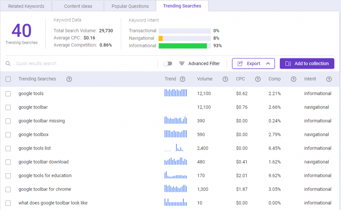Tick the select-all checkbox in table header
341x210 pixels.
click(x=8, y=79)
